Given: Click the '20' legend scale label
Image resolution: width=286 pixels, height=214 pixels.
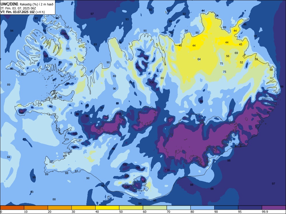Looking at the screenshot, I should pos(49,212).
